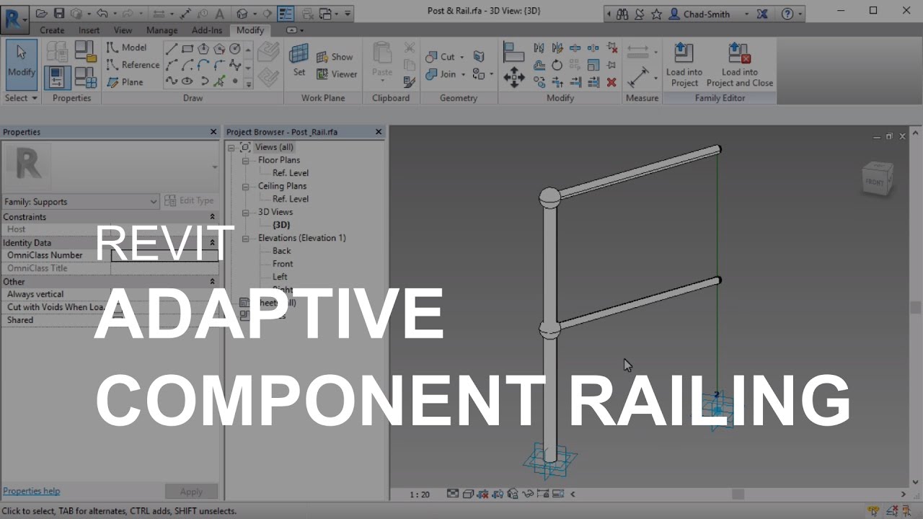The image size is (923, 519).
Task: Click the 1 : 20 view scale
Action: click(420, 494)
